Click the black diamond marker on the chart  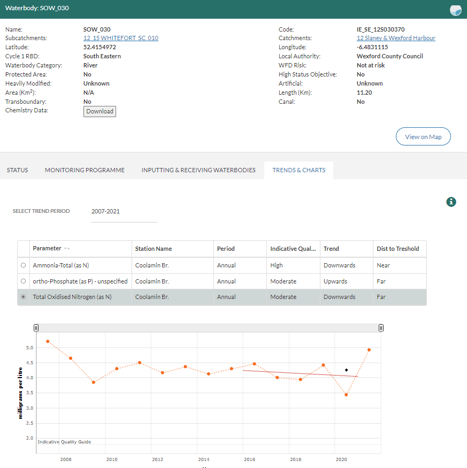coord(346,370)
